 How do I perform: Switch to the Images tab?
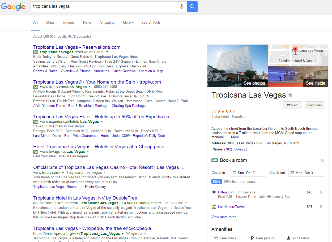pyautogui.click(x=69, y=23)
